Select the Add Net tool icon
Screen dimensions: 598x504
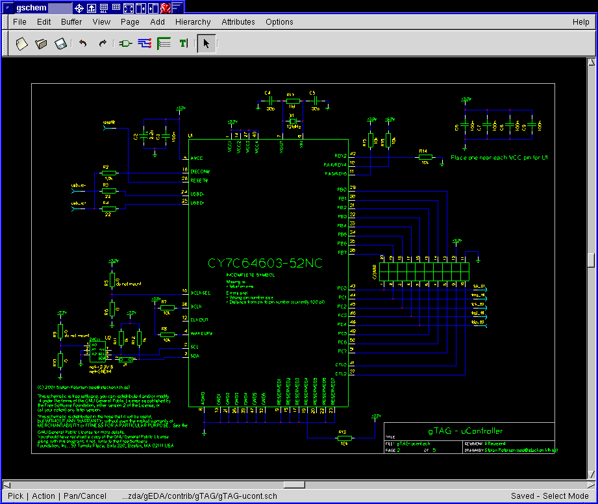tap(145, 44)
